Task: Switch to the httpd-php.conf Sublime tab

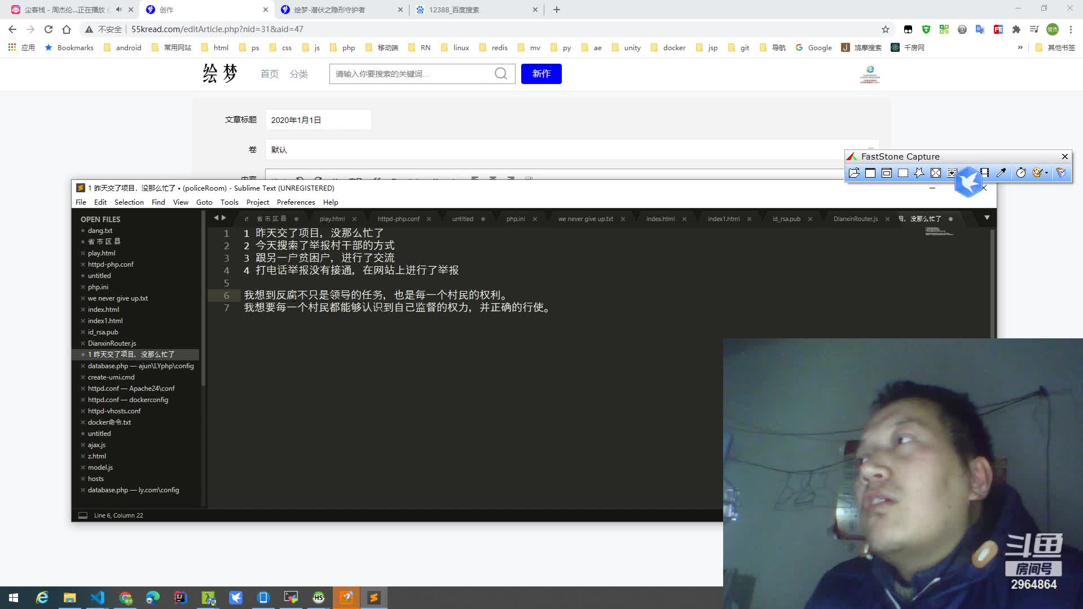Action: (x=398, y=219)
